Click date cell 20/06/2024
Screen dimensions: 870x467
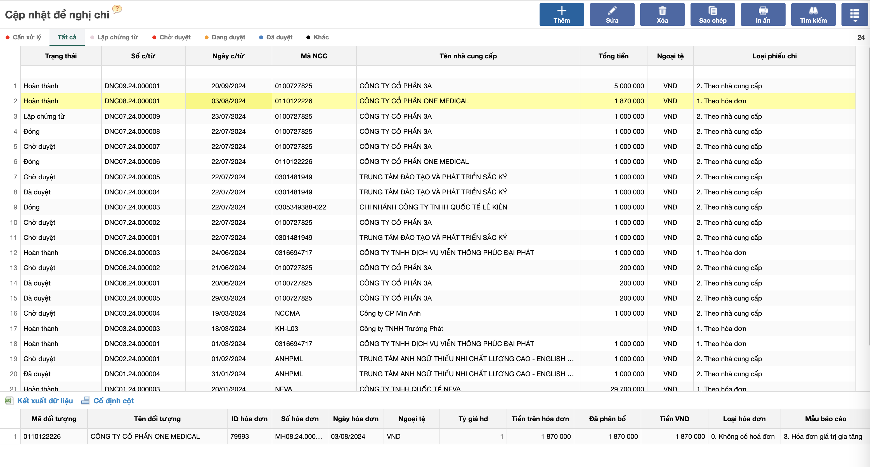[229, 283]
